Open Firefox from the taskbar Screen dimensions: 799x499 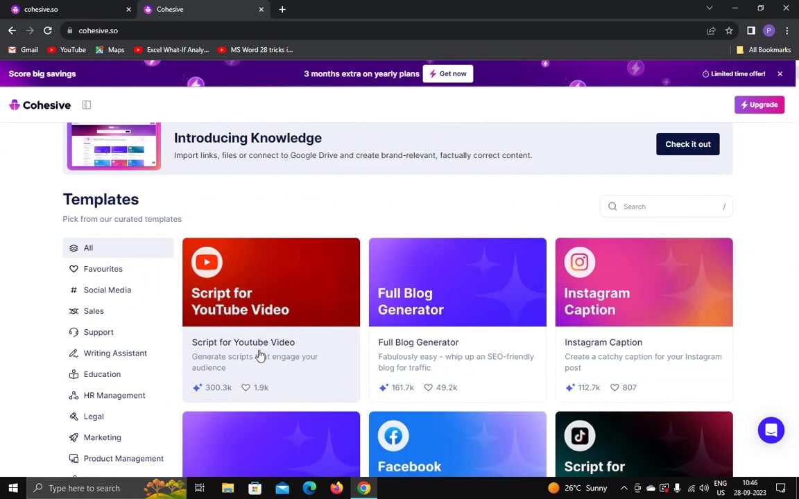pyautogui.click(x=337, y=488)
